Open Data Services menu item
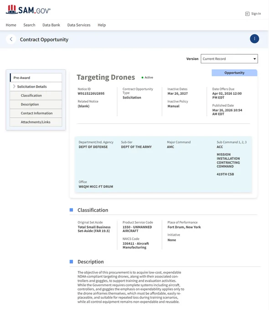The width and height of the screenshot is (269, 310). (x=79, y=25)
